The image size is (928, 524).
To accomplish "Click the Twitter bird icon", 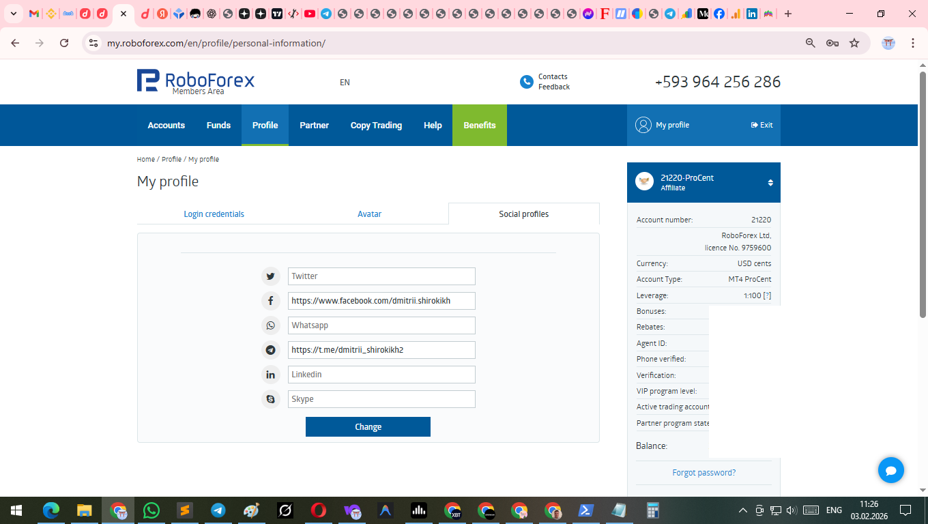I will (x=271, y=276).
